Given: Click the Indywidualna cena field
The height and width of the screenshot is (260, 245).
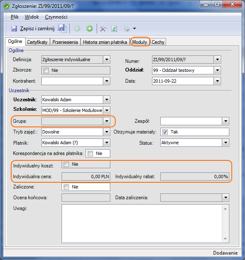Looking at the screenshot, I should [x=86, y=177].
